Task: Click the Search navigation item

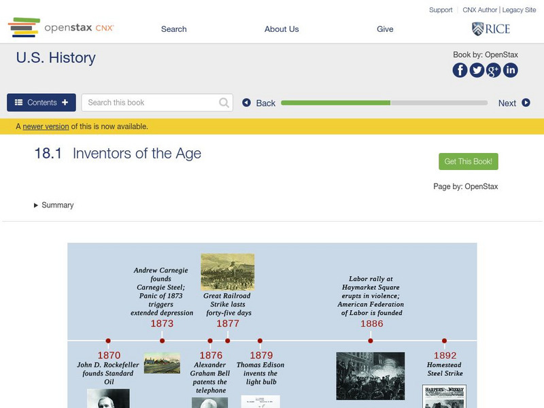Action: pos(173,29)
